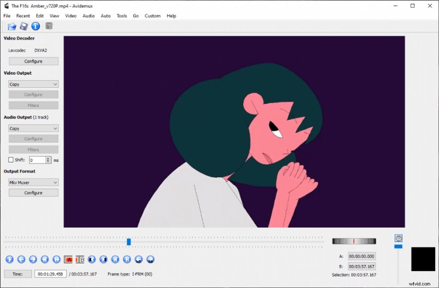439x288 pixels.
Task: Click the Audio Output (1 track) heading
Action: tap(26, 117)
